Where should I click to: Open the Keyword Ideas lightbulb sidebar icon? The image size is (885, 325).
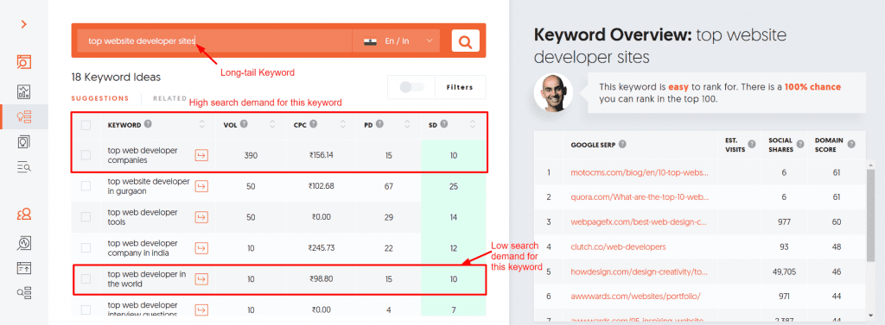point(23,117)
